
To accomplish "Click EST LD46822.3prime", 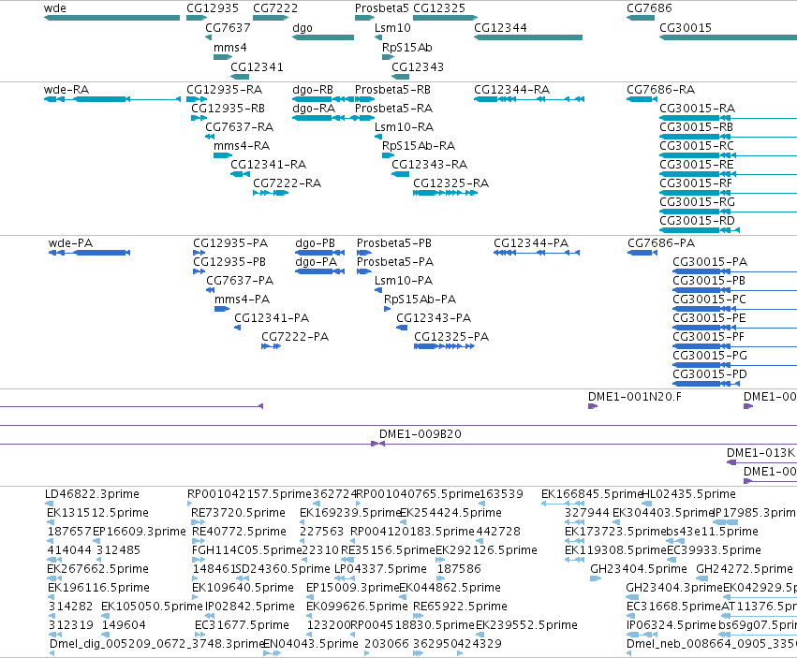I will [92, 494].
